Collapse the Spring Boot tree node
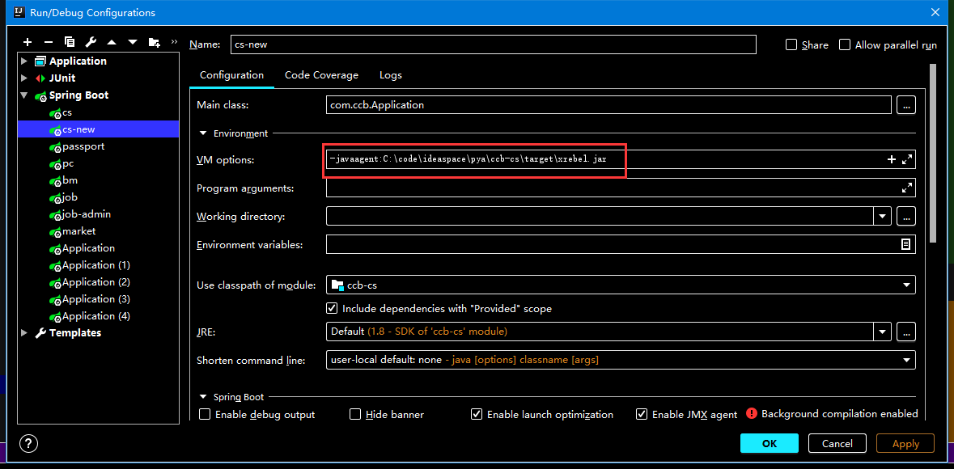The width and height of the screenshot is (954, 469). [24, 95]
